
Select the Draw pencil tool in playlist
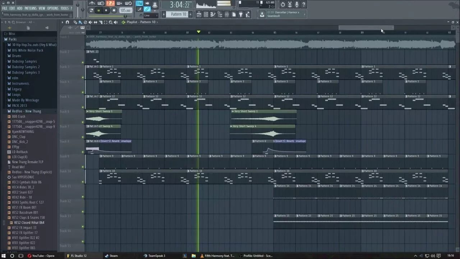75,22
